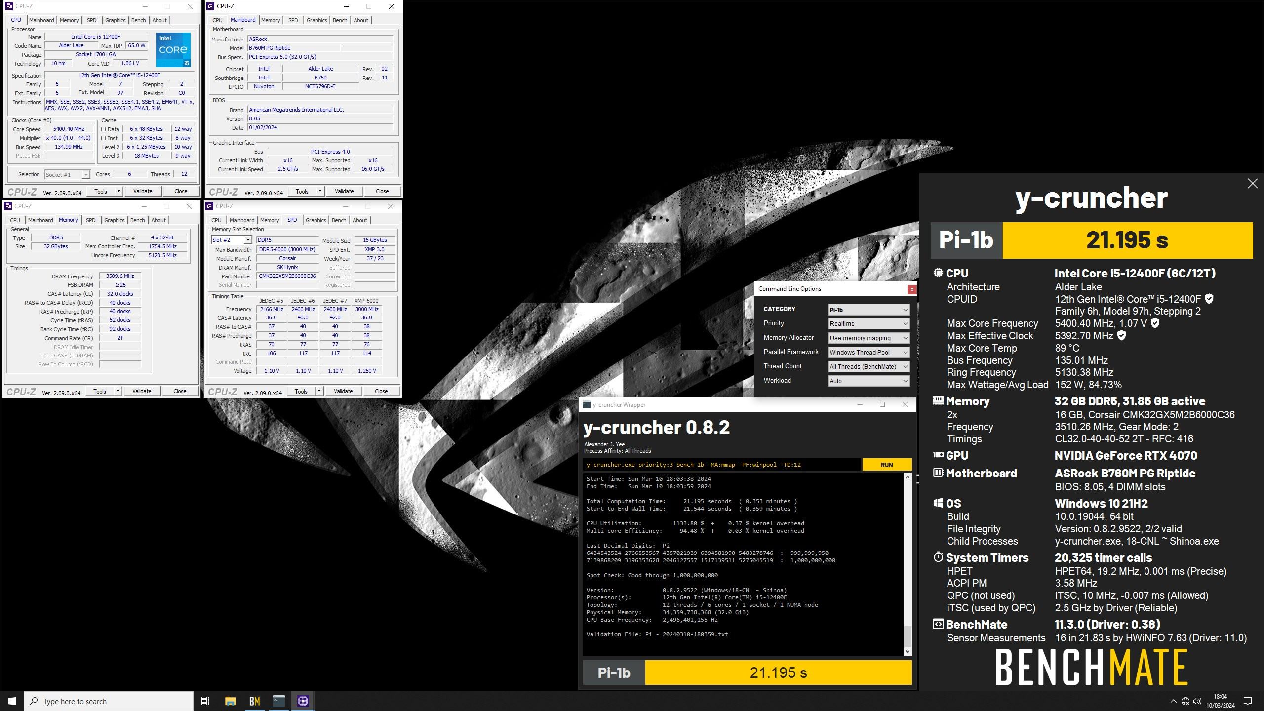Click the Intel Core i5 logo in CPU-Z
Image resolution: width=1264 pixels, height=711 pixels.
(173, 50)
